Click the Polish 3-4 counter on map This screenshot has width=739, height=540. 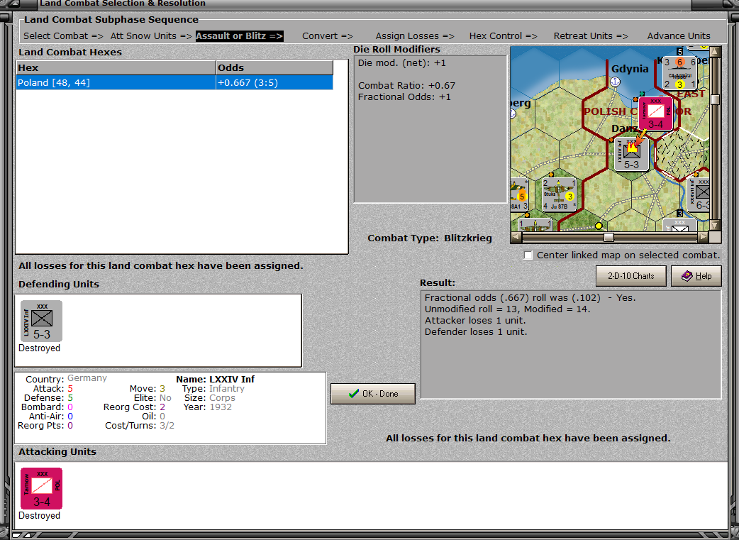point(655,114)
